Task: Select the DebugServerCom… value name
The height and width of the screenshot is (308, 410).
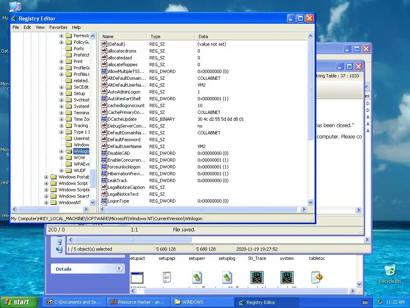Action: coord(127,126)
